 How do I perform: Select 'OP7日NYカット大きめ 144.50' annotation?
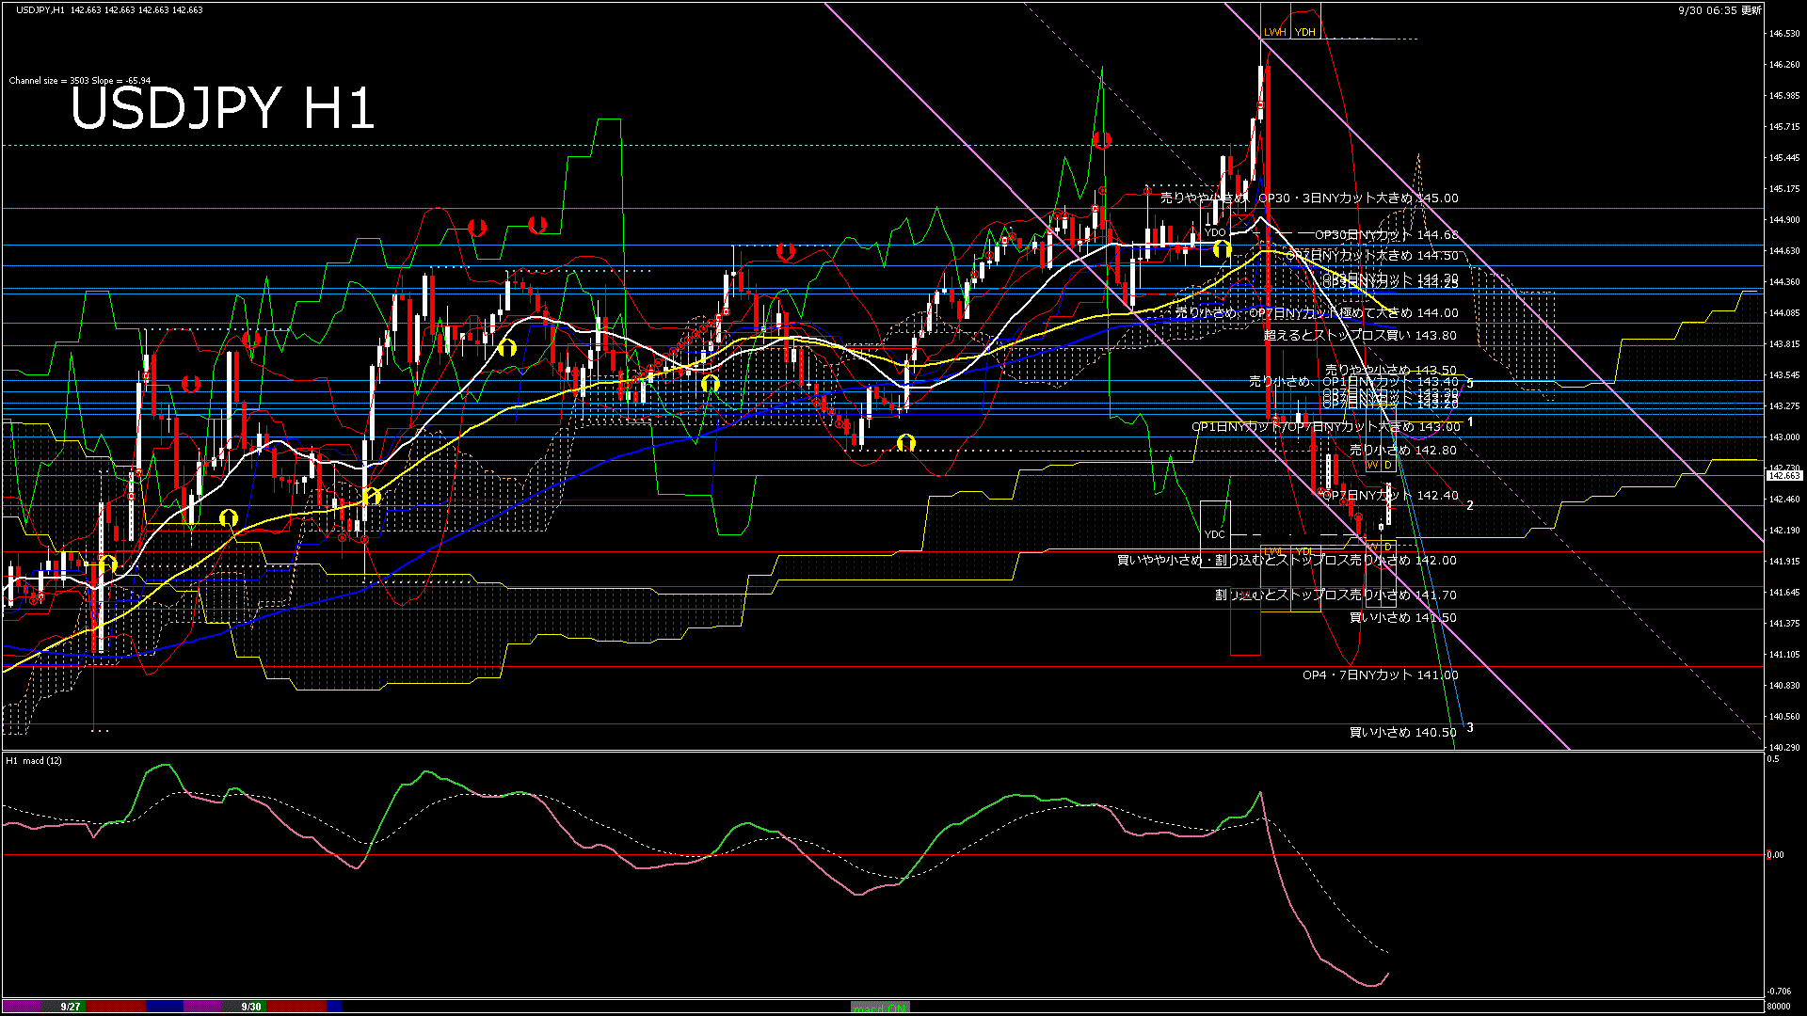(x=1372, y=255)
